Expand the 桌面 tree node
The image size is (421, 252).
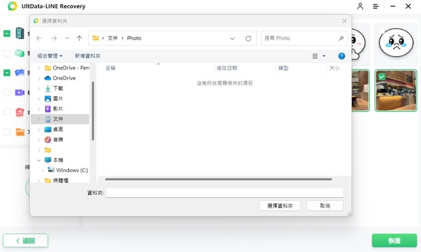(39, 130)
